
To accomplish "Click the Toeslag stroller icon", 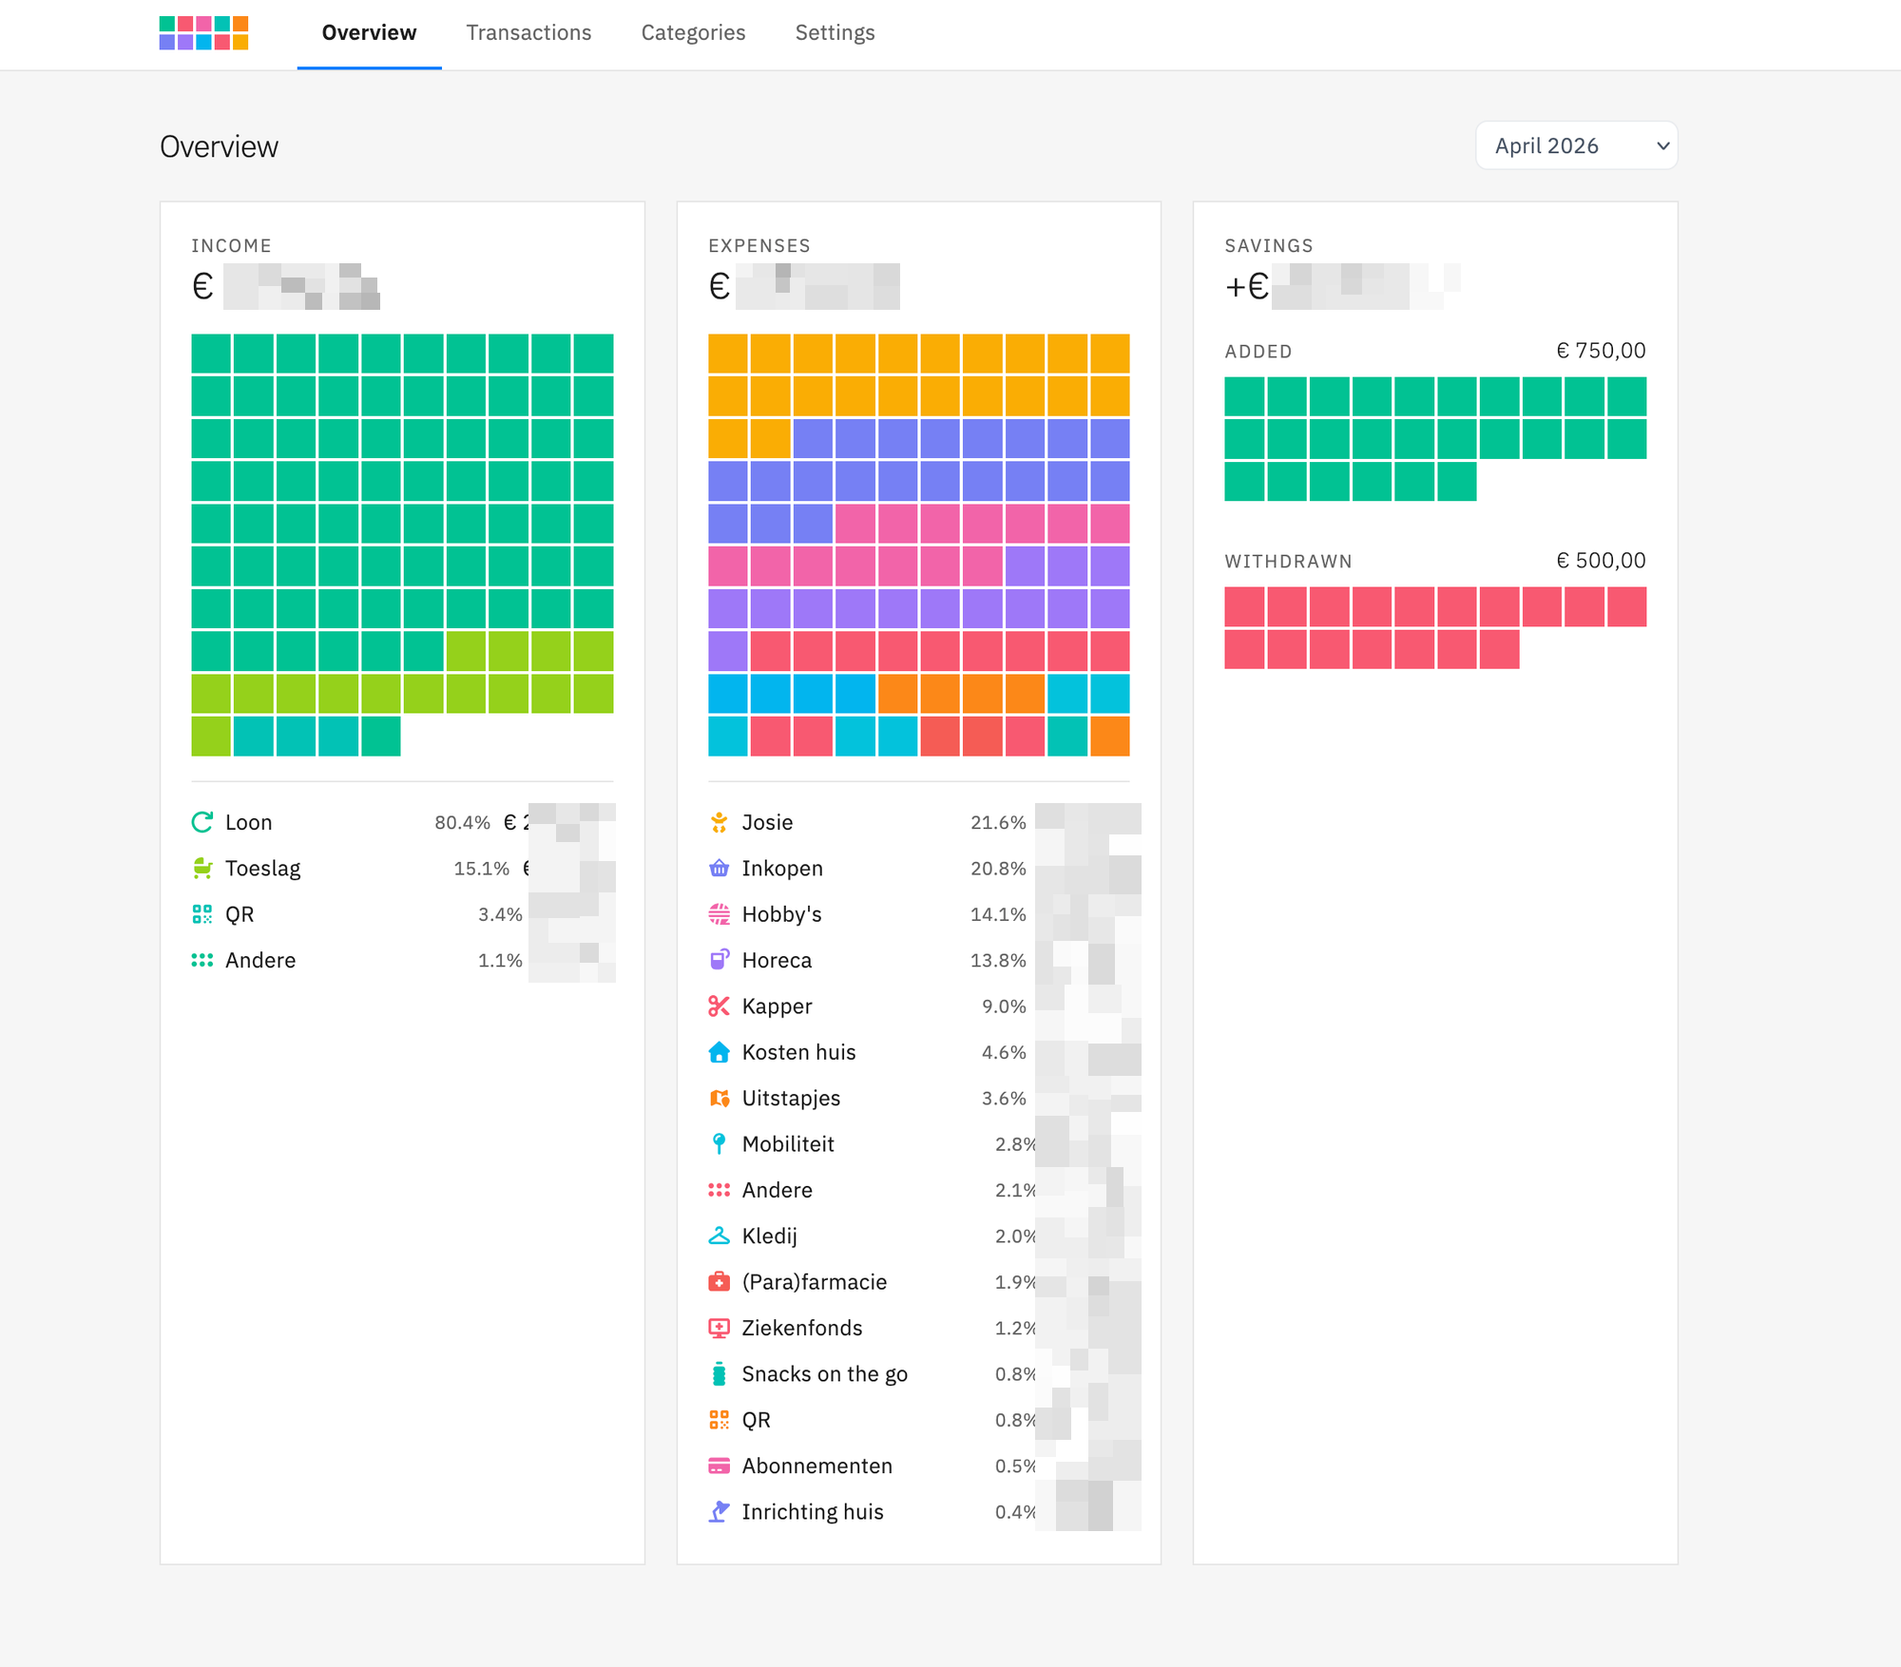I will tap(202, 869).
